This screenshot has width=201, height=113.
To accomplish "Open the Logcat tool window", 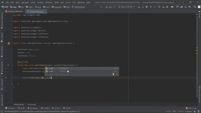I will 33,108.
